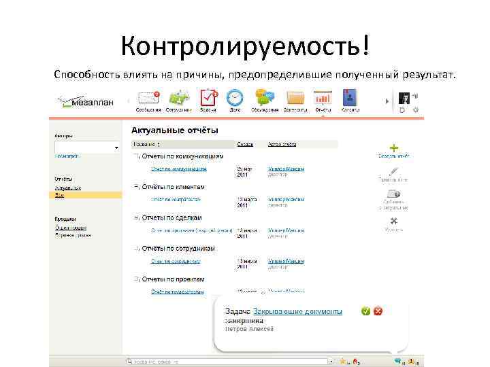Screen dimensions: 490x367
Task: Open Отчёты chart icon
Action: tap(323, 99)
